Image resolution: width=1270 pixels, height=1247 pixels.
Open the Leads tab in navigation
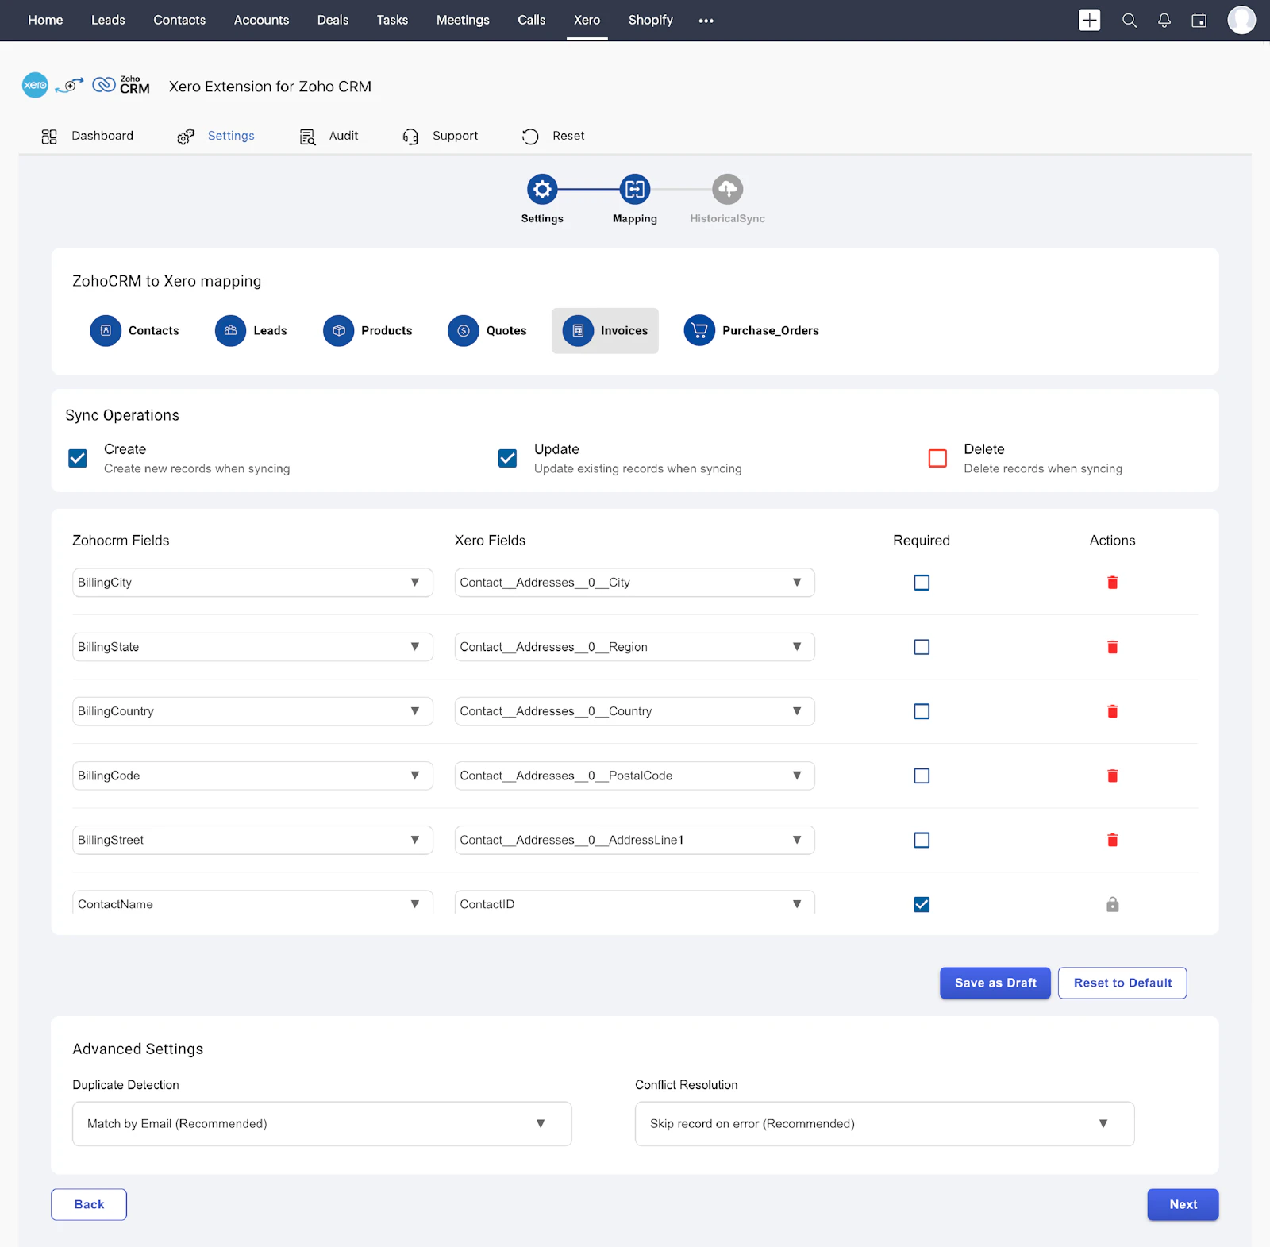tap(108, 20)
